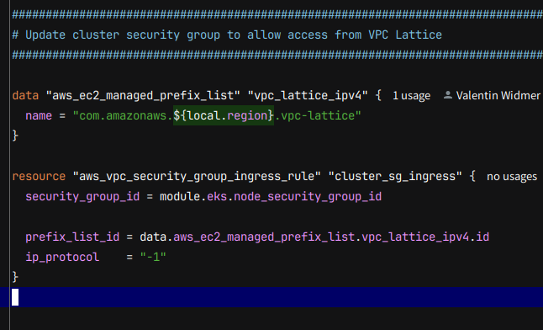
Task: Click the "cluster_sg_ingress" resource name
Action: tap(395, 176)
